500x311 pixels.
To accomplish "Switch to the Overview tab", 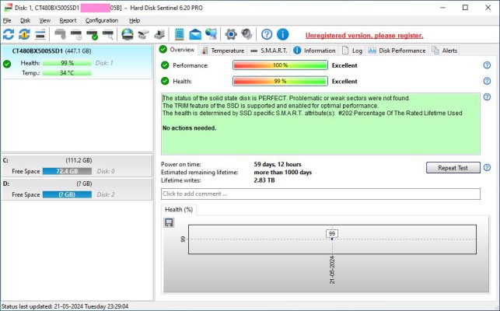I will (x=177, y=50).
